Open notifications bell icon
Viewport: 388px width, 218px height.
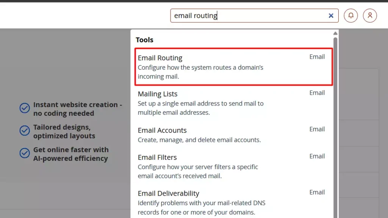pyautogui.click(x=350, y=16)
